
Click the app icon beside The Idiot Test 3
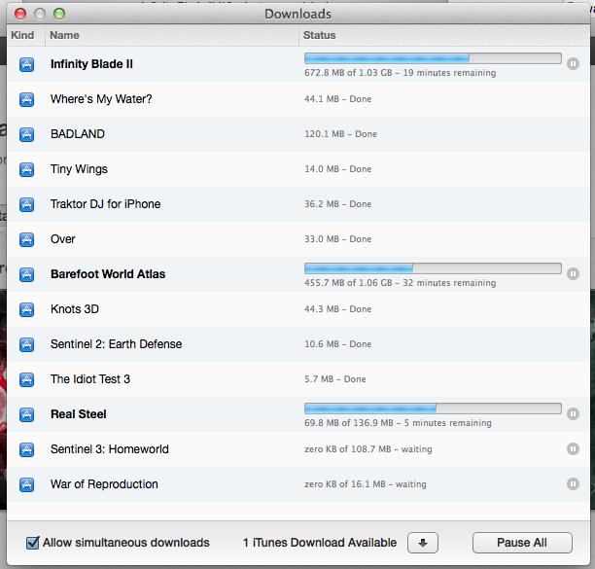(26, 379)
